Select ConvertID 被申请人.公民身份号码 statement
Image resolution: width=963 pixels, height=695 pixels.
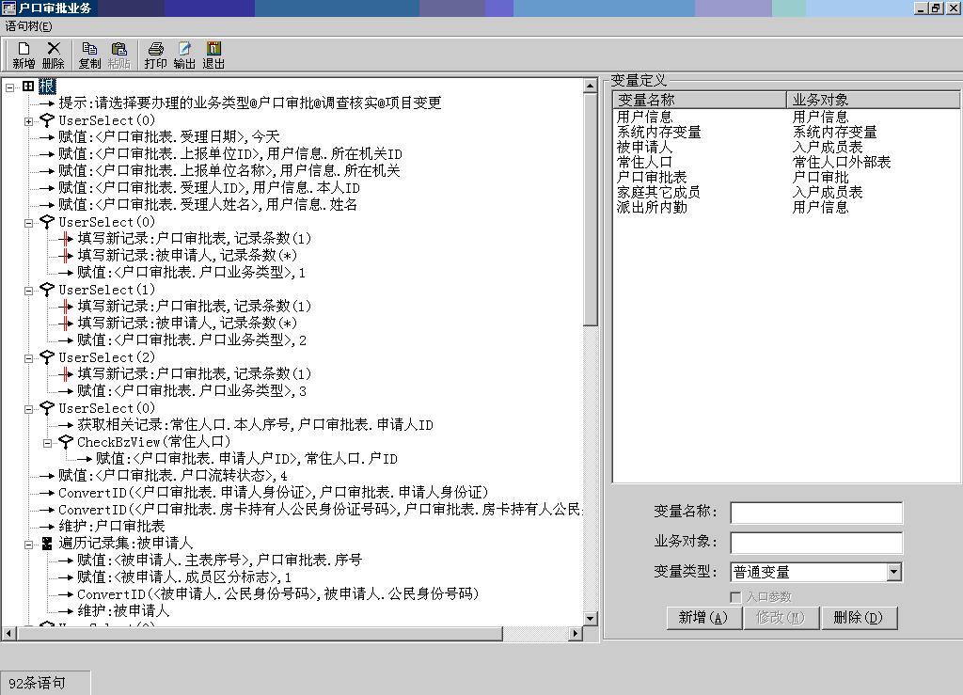tap(278, 593)
